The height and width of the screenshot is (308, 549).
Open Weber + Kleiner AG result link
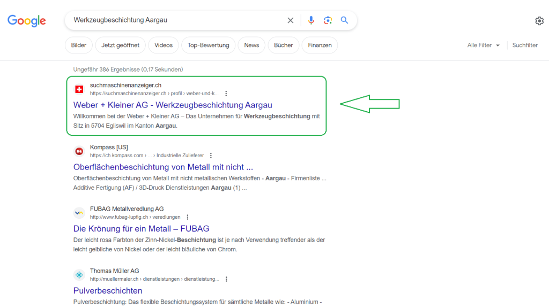point(173,105)
